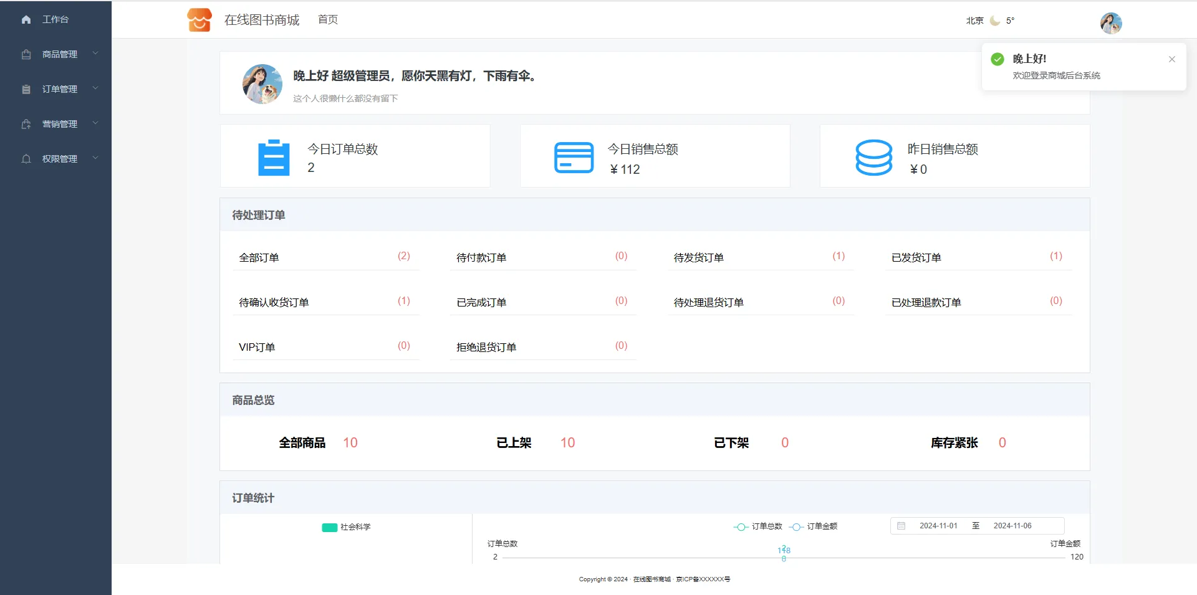Click the 订单管理 sidebar icon
The image size is (1197, 595).
(26, 90)
